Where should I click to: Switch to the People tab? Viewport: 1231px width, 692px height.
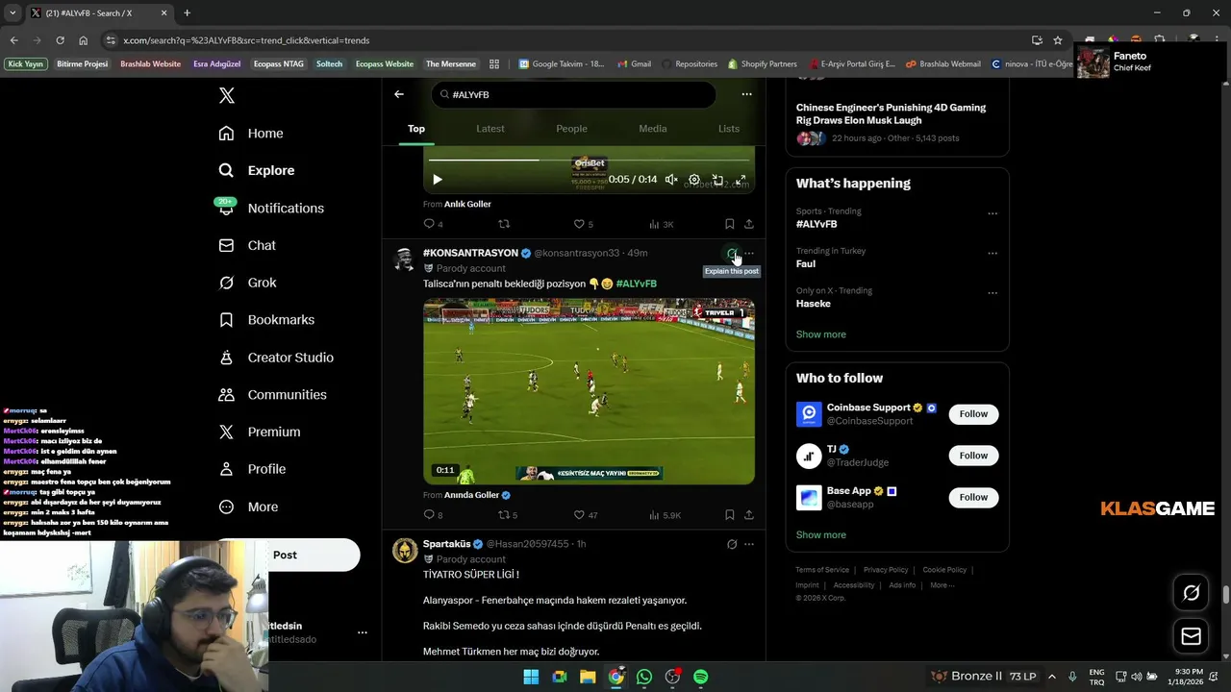click(x=571, y=129)
